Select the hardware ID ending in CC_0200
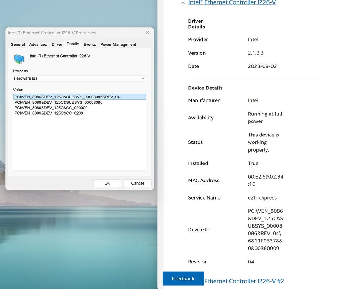Screen dimensions: 341x289 49,113
